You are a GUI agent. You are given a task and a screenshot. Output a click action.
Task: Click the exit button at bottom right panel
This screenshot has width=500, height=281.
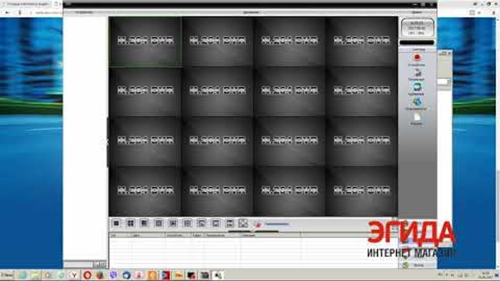click(x=417, y=265)
